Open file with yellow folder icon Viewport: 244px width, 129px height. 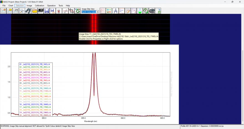pos(34,11)
